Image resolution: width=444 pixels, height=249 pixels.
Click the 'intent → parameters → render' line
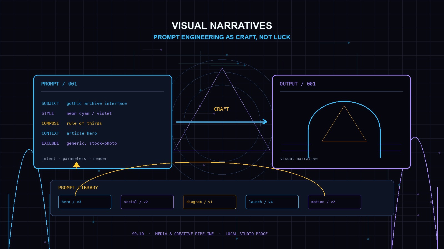point(74,159)
